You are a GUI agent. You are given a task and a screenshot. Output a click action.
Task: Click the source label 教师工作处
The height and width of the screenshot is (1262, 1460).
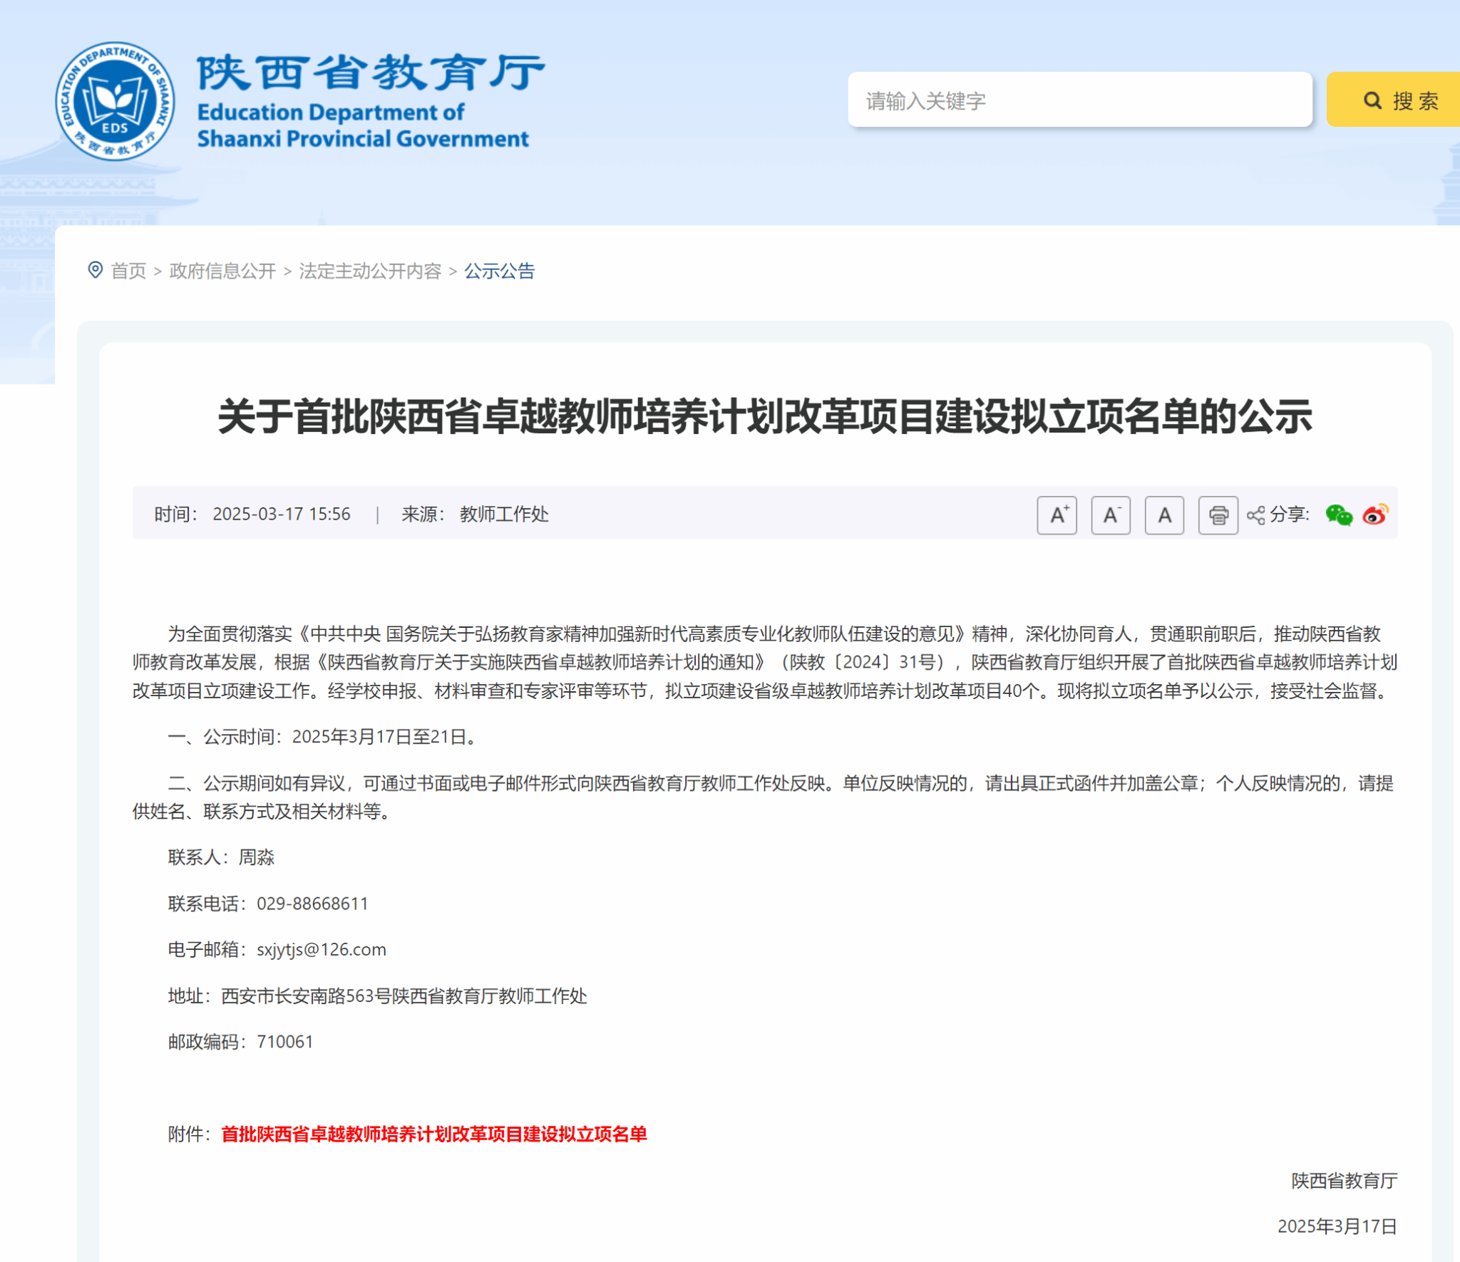click(503, 514)
